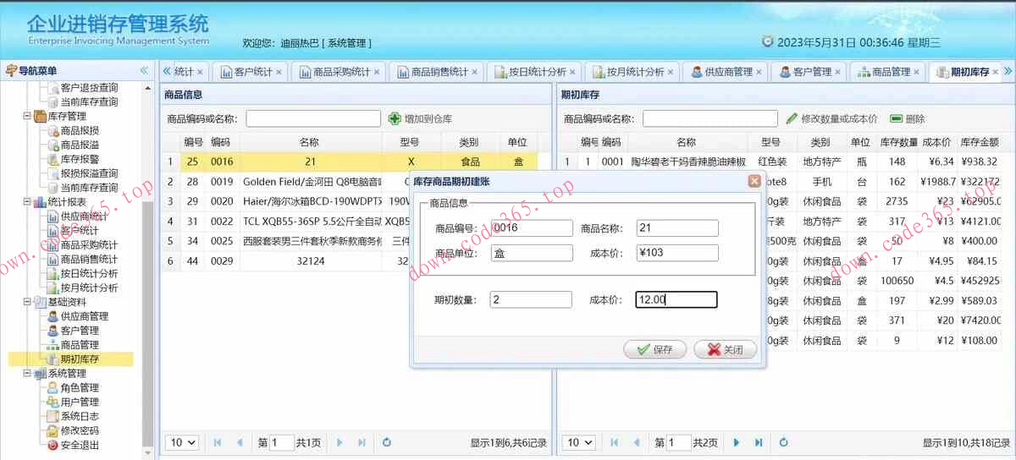
Task: Open 库存报警 in the navigation tree
Action: pos(80,159)
